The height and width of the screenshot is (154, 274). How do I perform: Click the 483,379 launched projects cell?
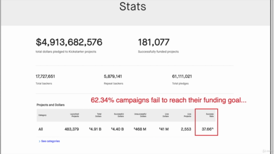pos(71,129)
